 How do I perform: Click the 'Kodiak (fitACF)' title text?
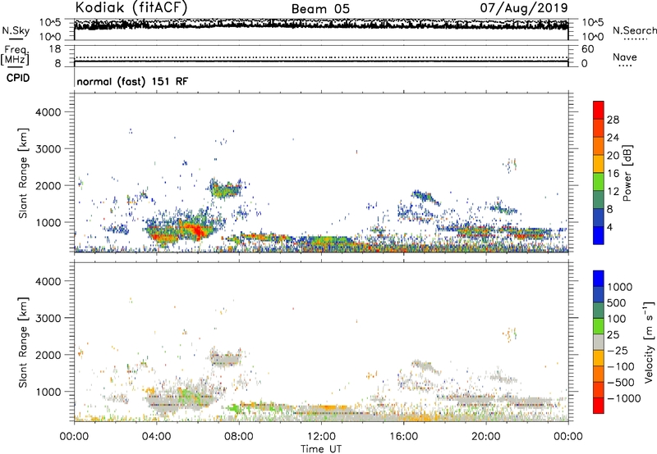point(131,7)
